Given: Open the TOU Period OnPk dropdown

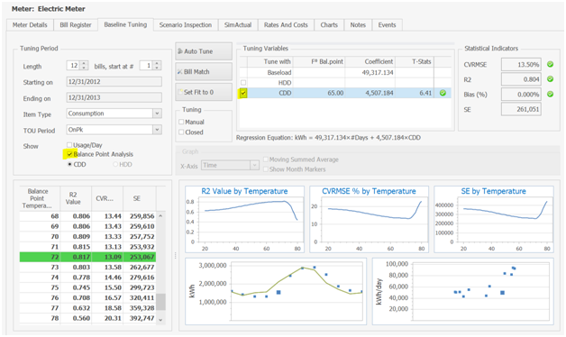Looking at the screenshot, I should click(x=157, y=129).
